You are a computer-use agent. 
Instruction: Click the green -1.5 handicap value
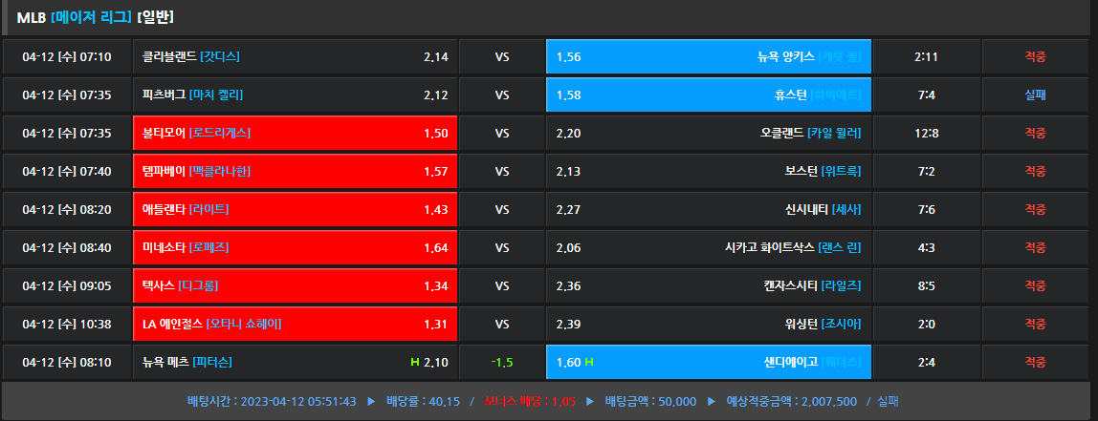coord(502,362)
